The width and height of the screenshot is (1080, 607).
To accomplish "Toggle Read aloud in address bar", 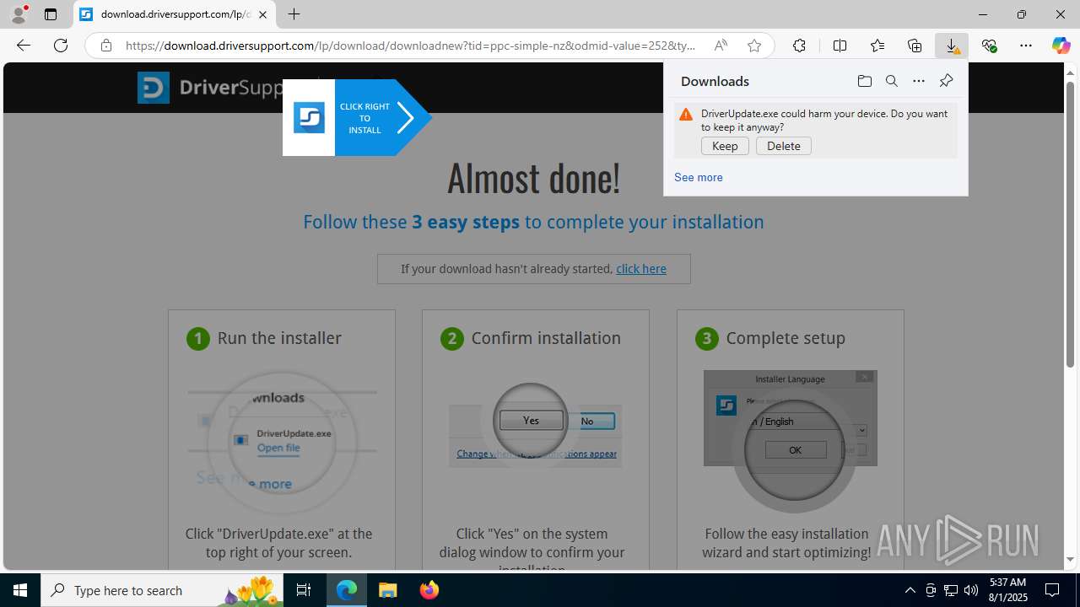I will coord(721,46).
